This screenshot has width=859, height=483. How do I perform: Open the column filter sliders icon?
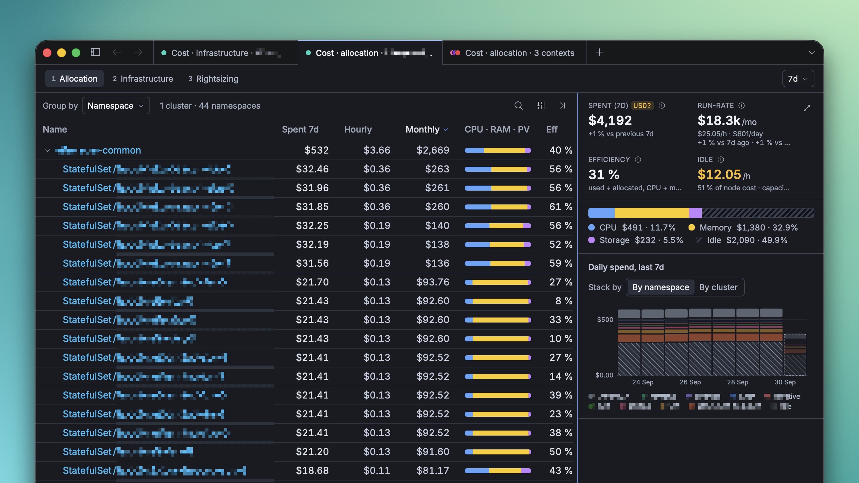coord(541,106)
